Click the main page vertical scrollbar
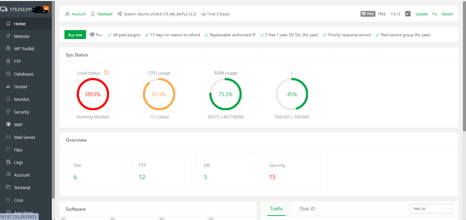This screenshot has width=466, height=220. coord(464,67)
